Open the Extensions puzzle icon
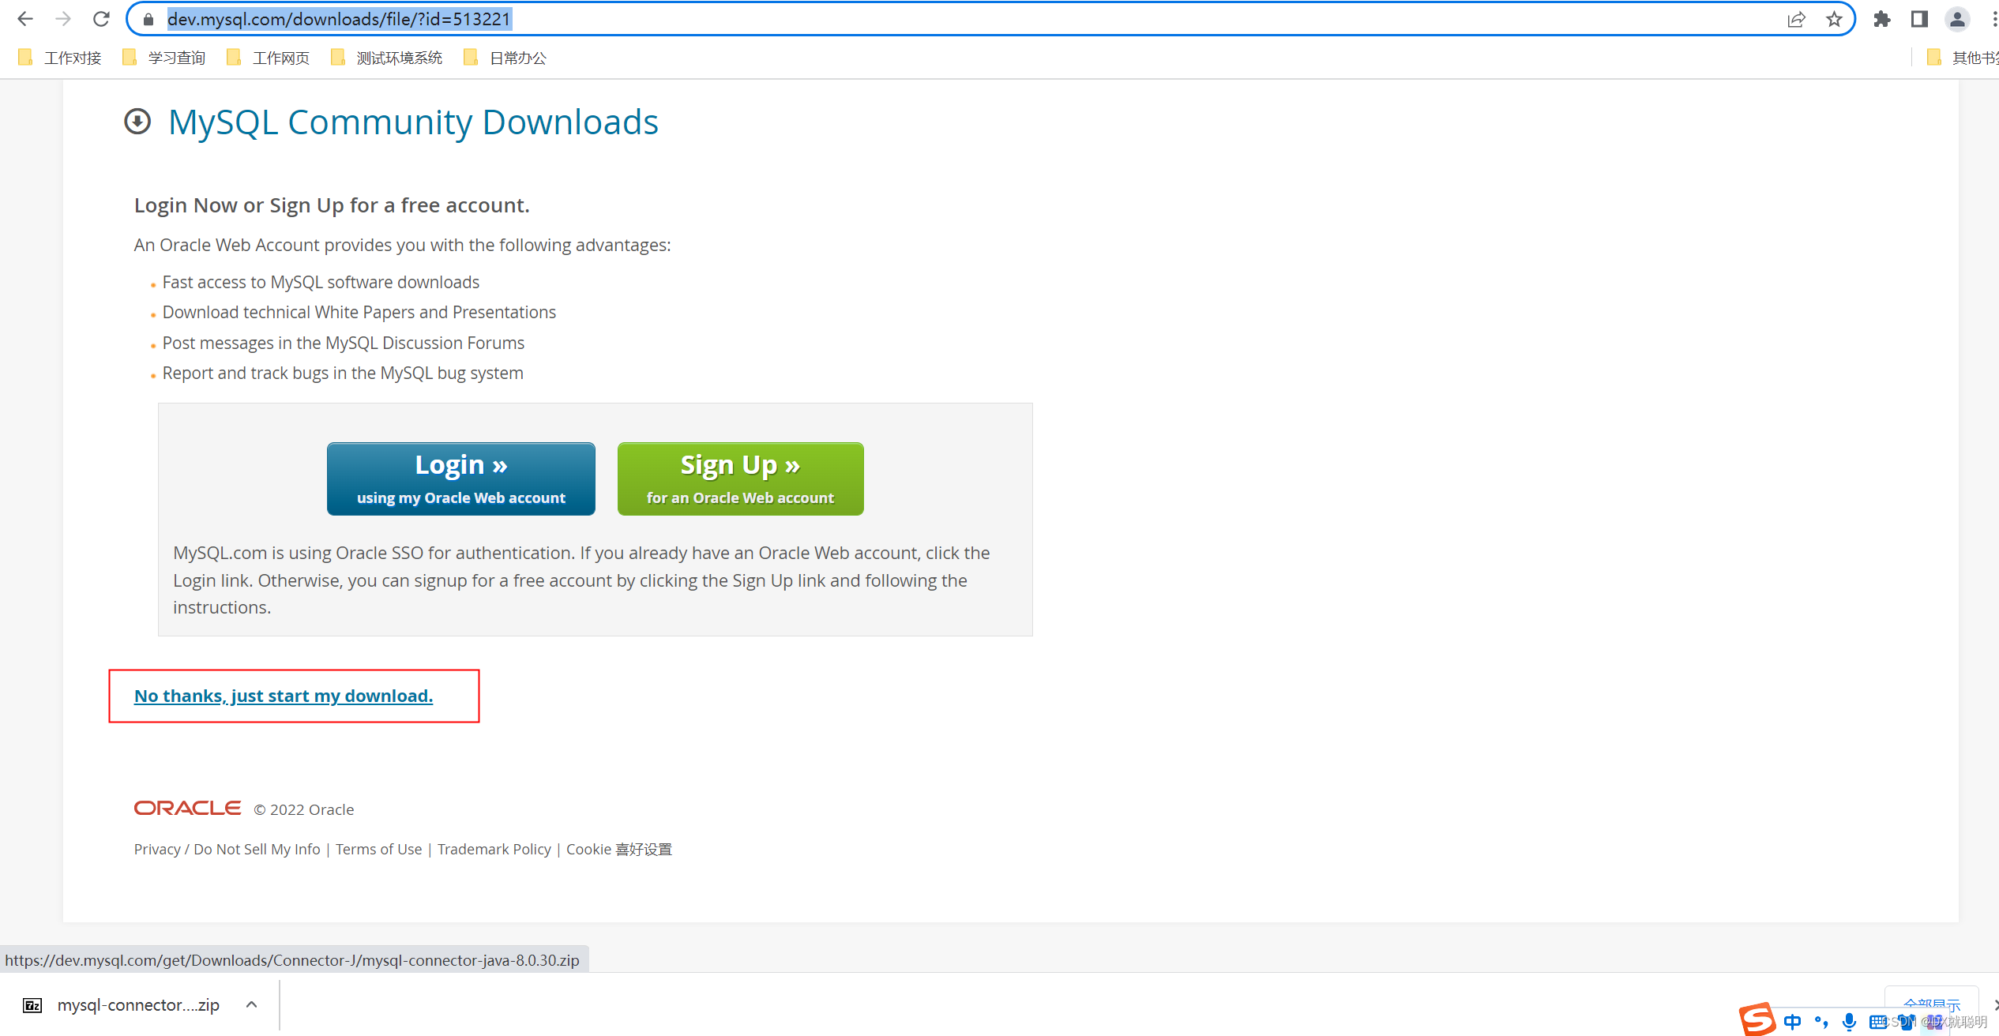The width and height of the screenshot is (1999, 1036). click(x=1882, y=19)
